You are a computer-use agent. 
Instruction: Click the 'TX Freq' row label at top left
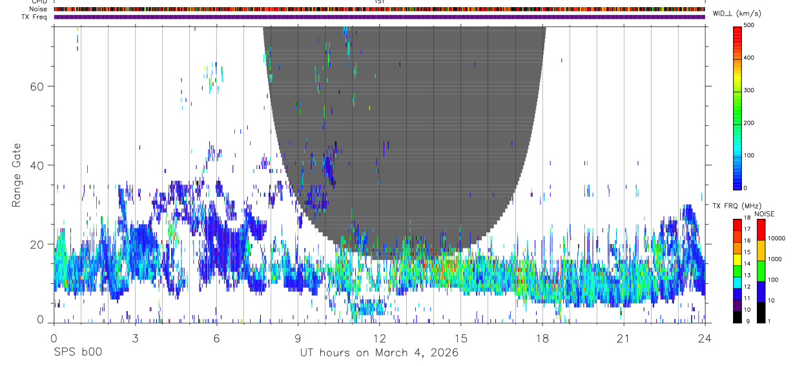[x=34, y=17]
